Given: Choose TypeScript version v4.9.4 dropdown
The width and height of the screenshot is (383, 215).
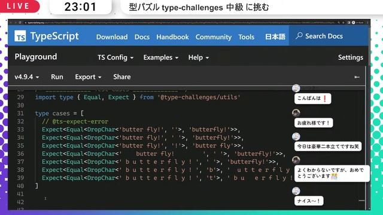Looking at the screenshot, I should pos(26,77).
